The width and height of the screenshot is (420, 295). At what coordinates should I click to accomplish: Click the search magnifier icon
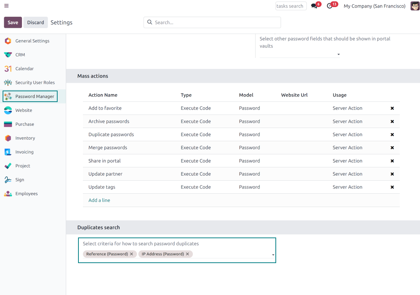pyautogui.click(x=150, y=22)
